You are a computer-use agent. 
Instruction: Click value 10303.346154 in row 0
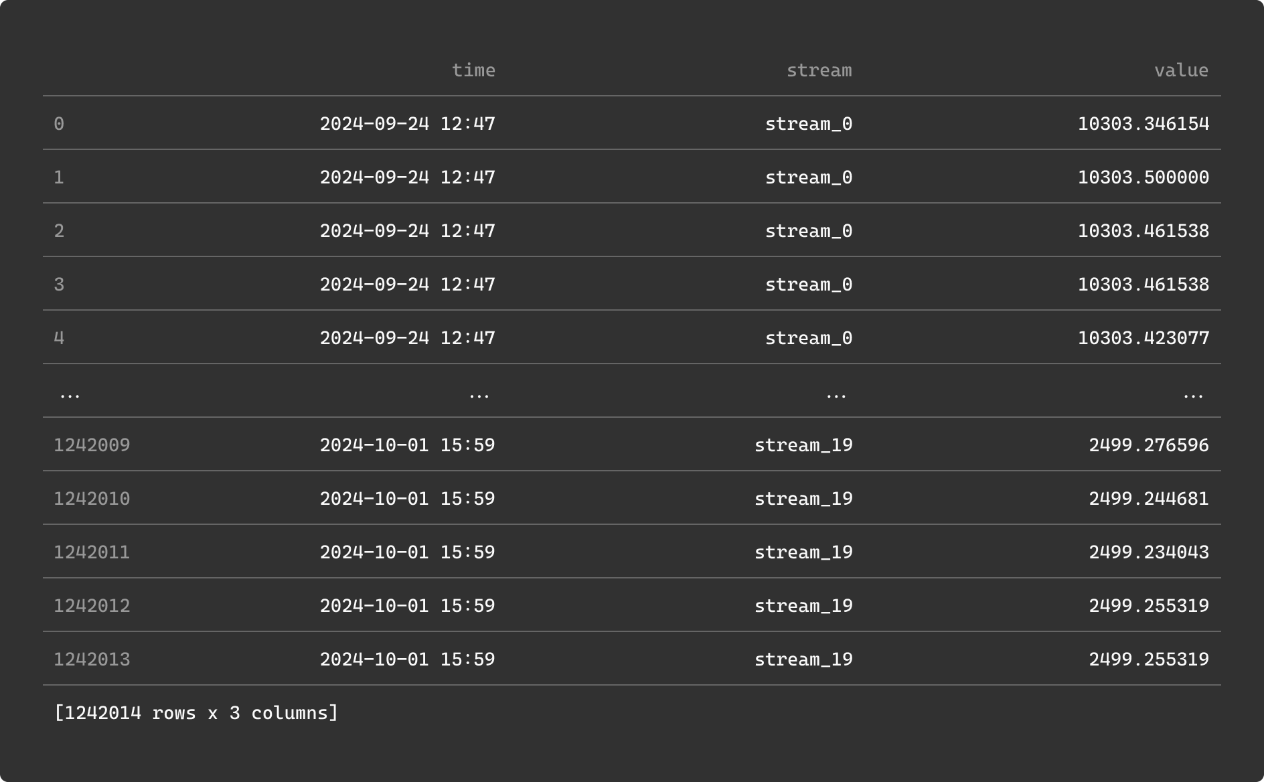(x=1143, y=124)
